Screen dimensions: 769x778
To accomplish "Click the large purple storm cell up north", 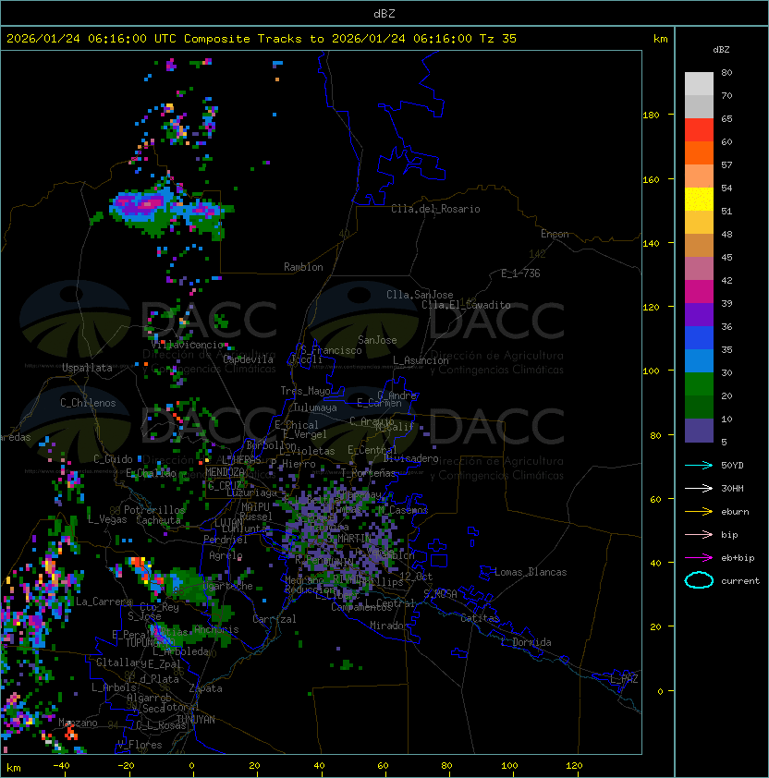I will tap(148, 205).
